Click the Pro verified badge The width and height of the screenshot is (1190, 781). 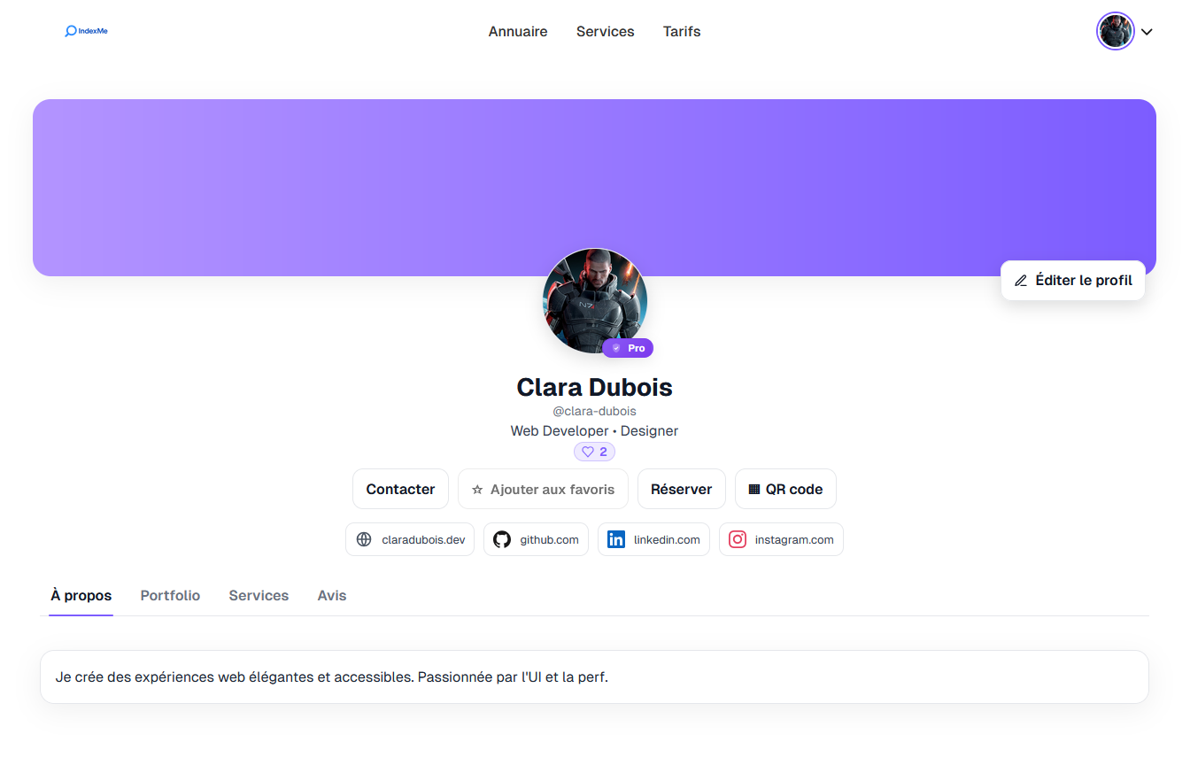tap(628, 348)
